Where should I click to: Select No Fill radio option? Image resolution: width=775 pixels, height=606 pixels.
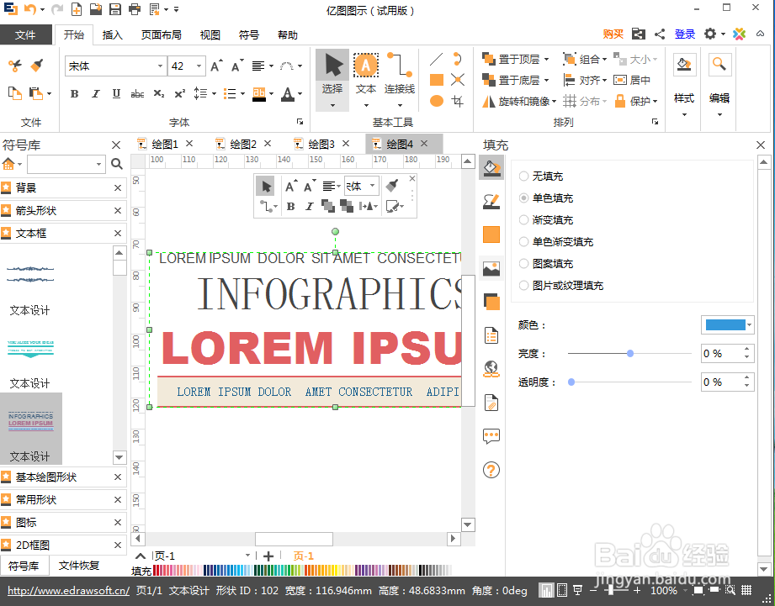(523, 177)
